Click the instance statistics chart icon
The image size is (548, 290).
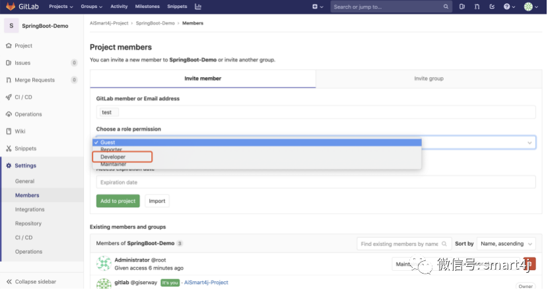coord(198,7)
